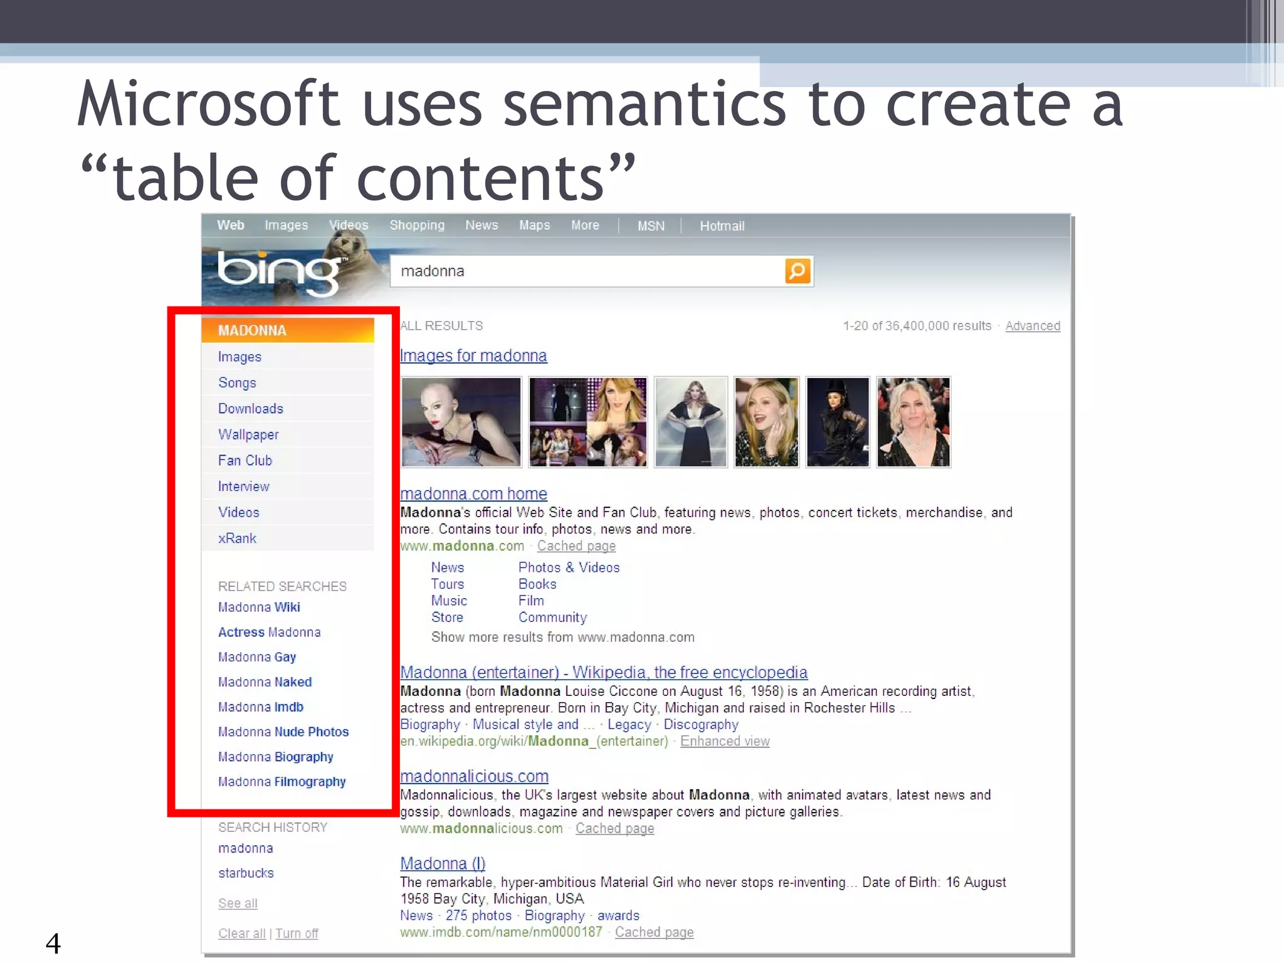Click the Books sitelink
The width and height of the screenshot is (1284, 963).
click(537, 584)
